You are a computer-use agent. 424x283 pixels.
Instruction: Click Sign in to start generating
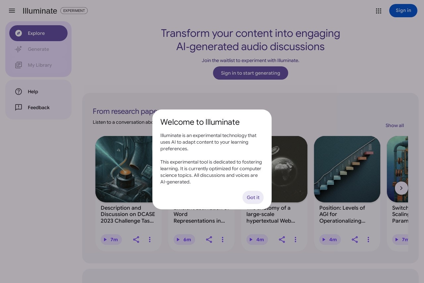(x=250, y=73)
